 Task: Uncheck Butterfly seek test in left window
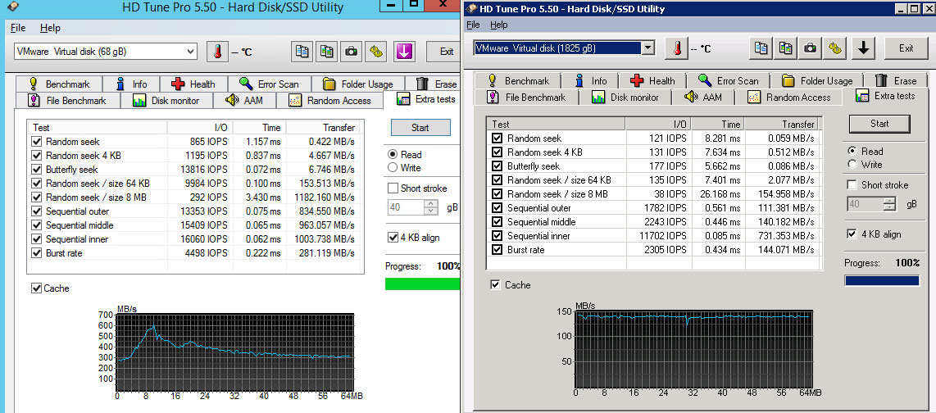36,170
